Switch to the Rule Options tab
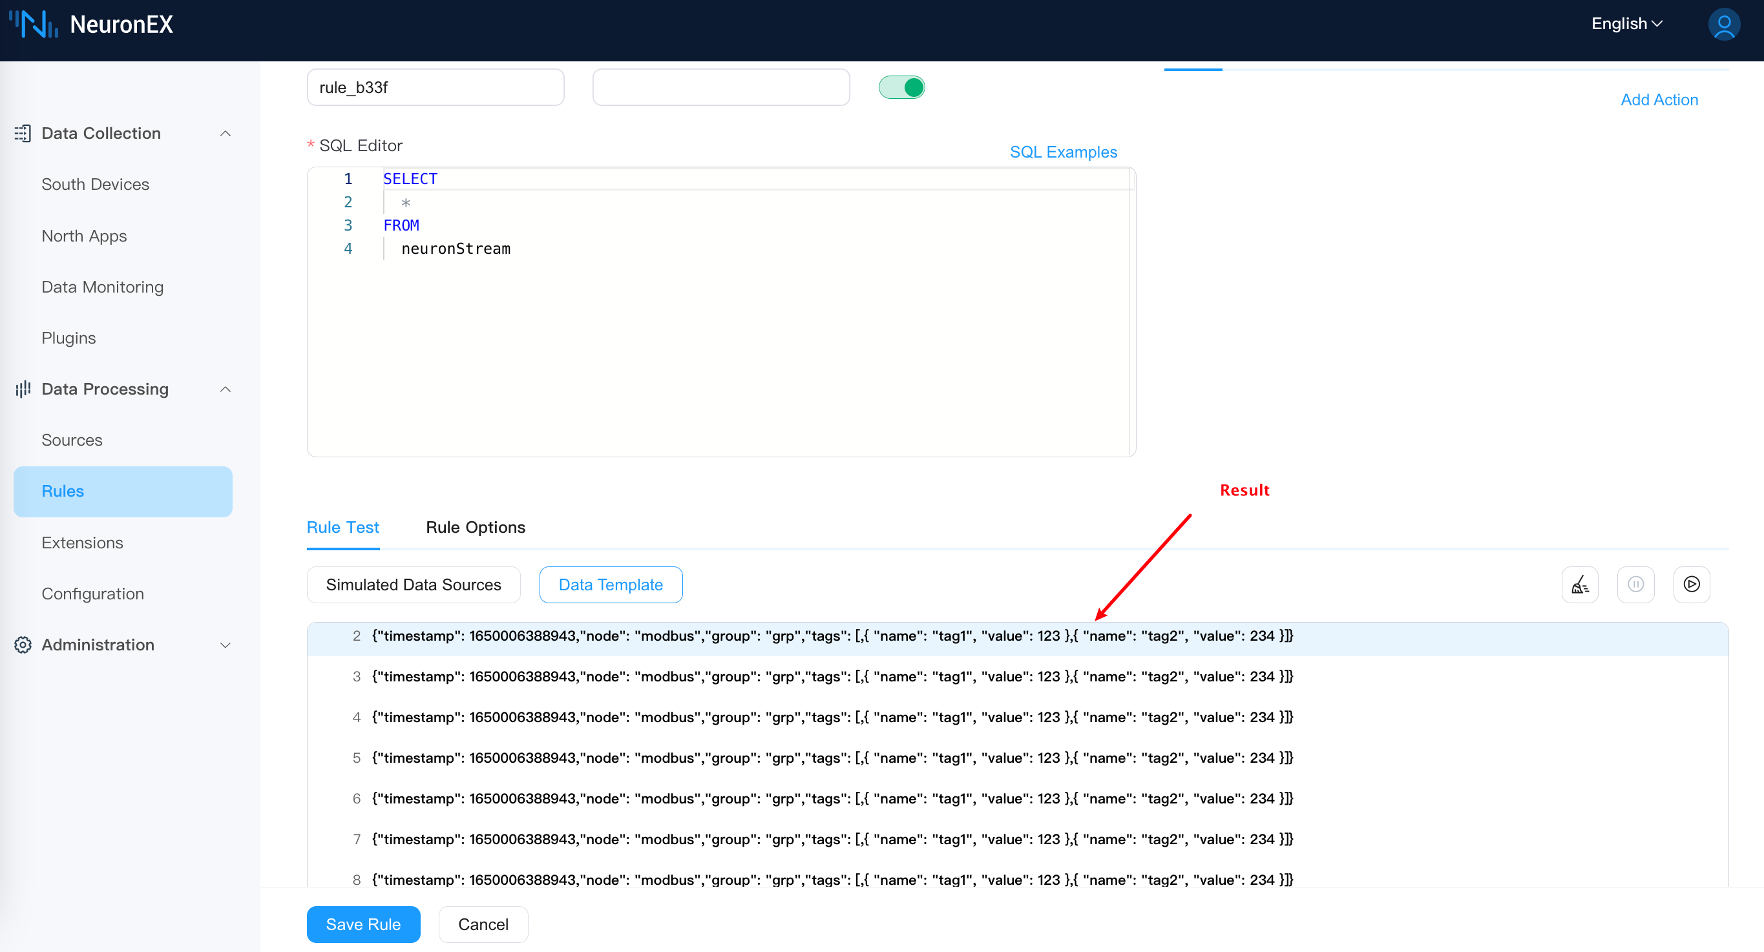Viewport: 1764px width, 952px height. click(475, 527)
